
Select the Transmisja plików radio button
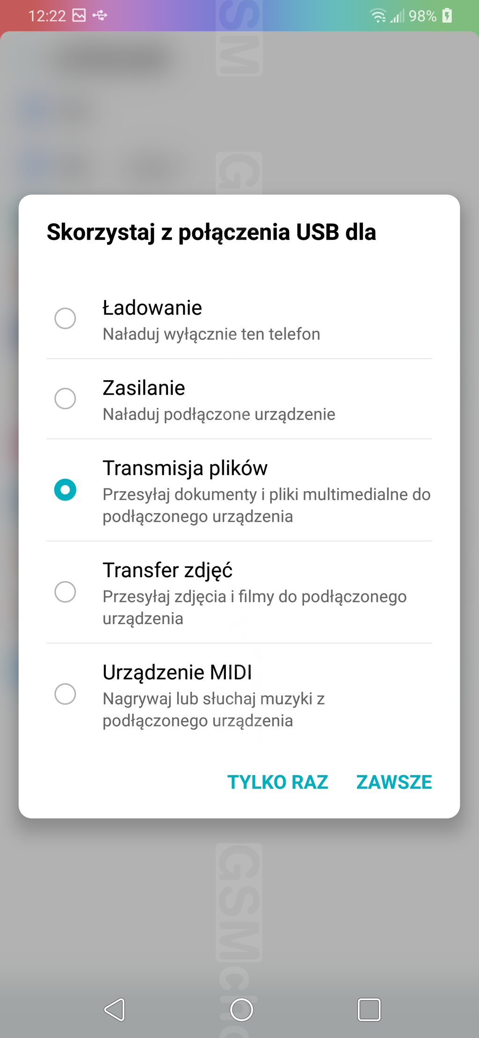65,490
